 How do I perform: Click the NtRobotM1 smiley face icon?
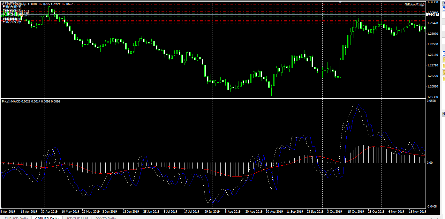click(x=422, y=4)
